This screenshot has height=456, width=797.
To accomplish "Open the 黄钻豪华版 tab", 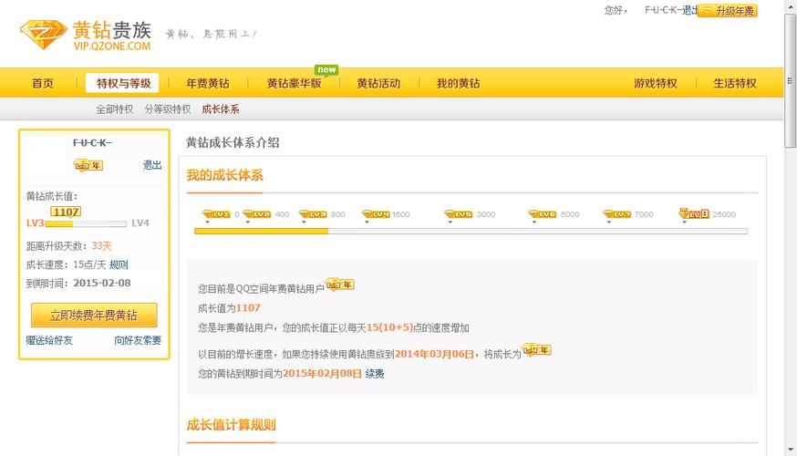I will (294, 83).
